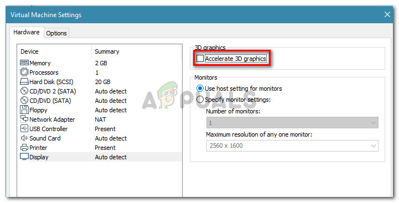Select the Sound Card row label
This screenshot has width=399, height=203.
[x=45, y=138]
